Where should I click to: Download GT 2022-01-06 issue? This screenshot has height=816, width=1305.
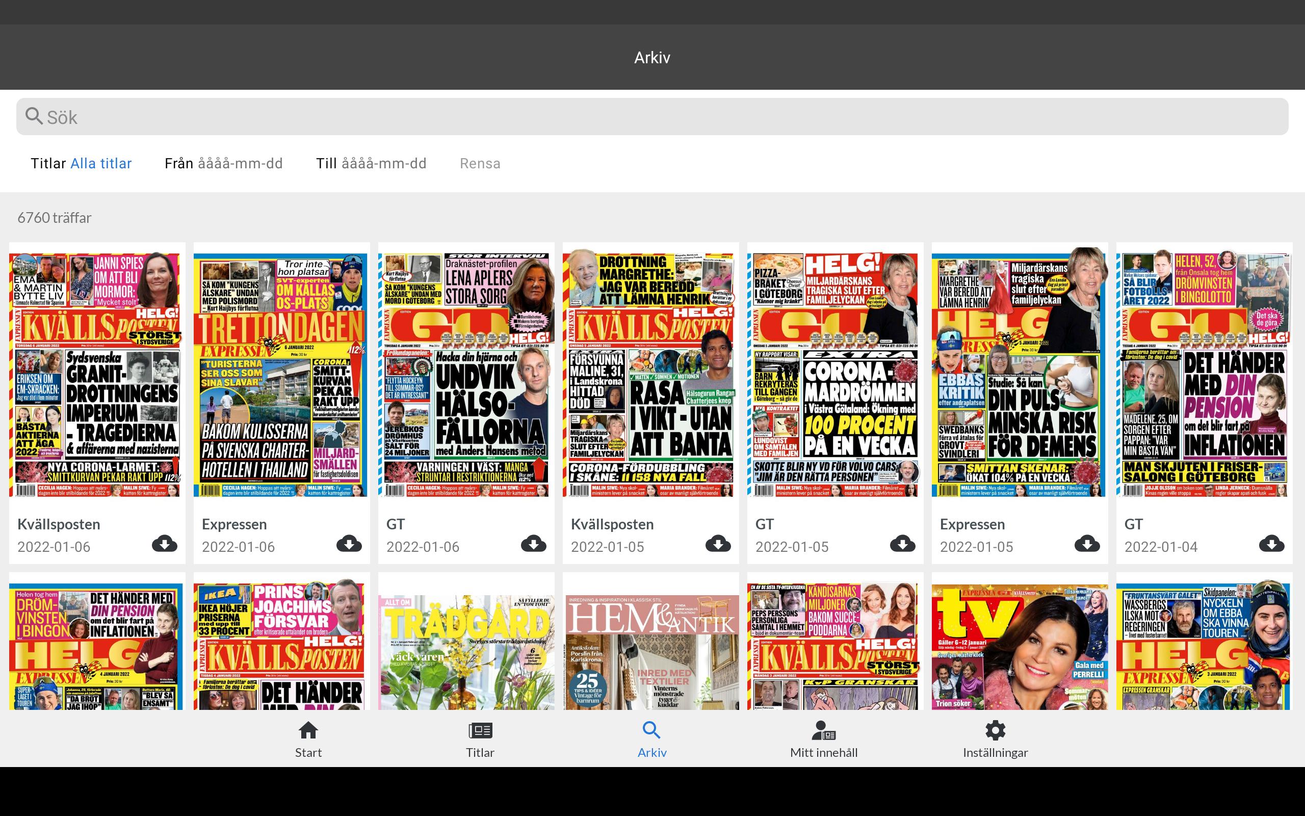pos(533,544)
